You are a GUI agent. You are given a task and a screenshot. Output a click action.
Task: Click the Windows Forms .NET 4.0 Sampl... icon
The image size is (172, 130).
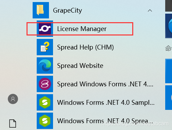pos(45,102)
